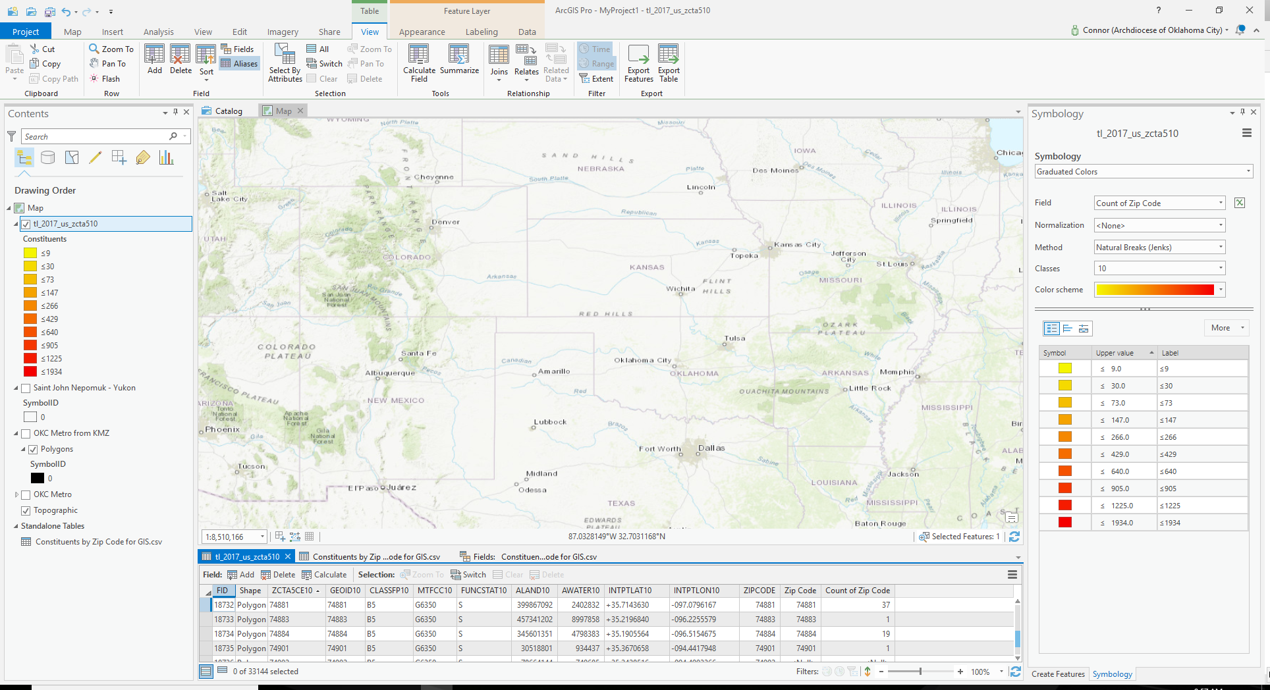
Task: Click List By Snapping icon
Action: tap(119, 157)
